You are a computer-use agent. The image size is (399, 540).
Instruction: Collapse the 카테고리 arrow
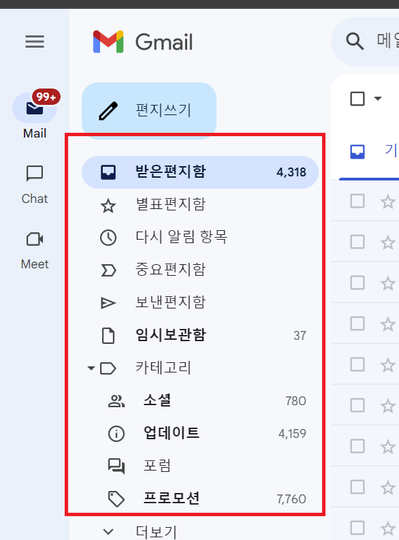(x=91, y=368)
